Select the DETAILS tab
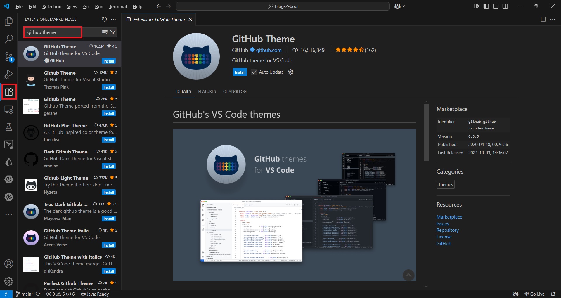Screen dimensions: 561x298 183,91
